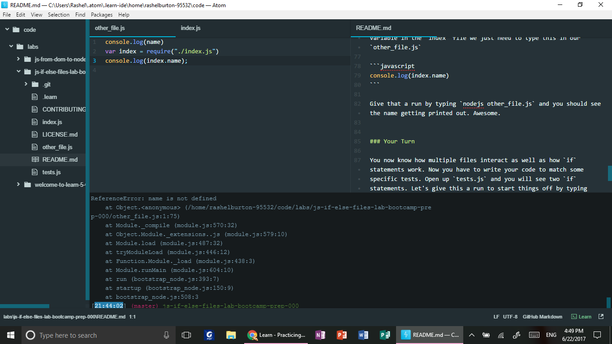The width and height of the screenshot is (612, 344).
Task: Click the welcome-to-learn folder icon
Action: (27, 185)
